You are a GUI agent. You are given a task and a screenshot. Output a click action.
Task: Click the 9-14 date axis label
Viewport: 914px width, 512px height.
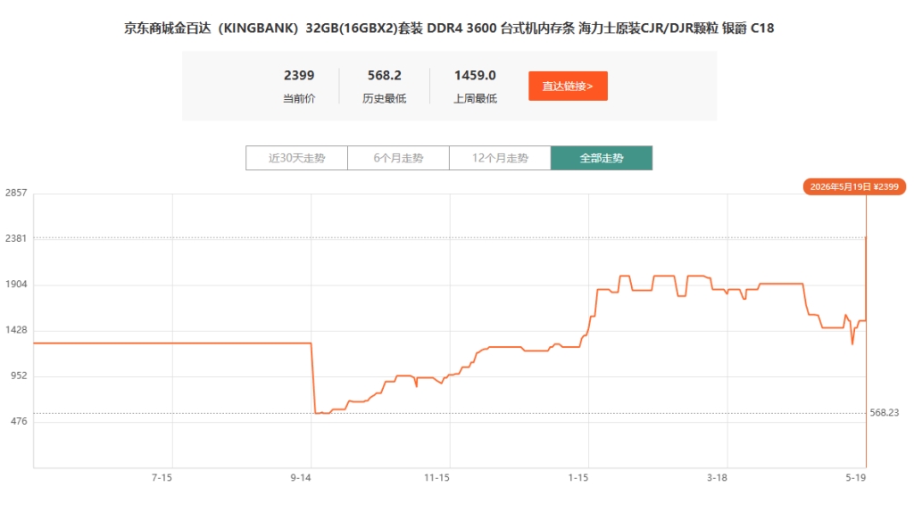[x=301, y=477]
